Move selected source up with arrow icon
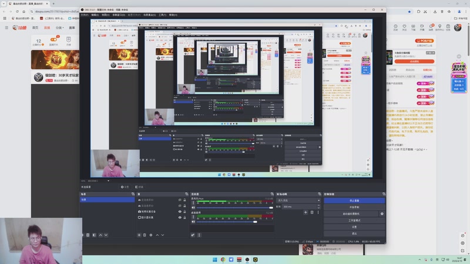470x264 pixels. point(157,235)
